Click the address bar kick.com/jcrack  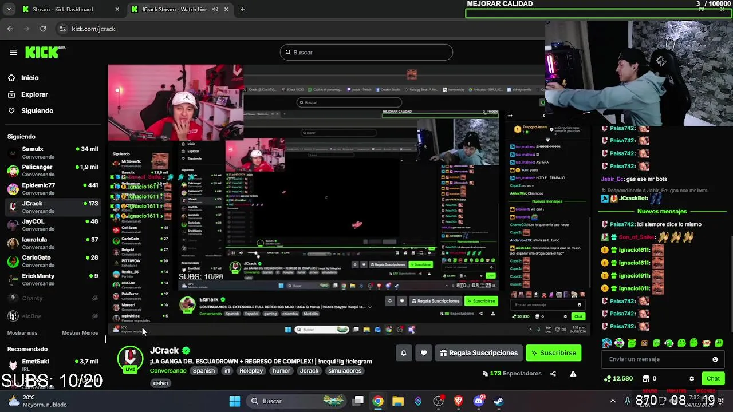tap(93, 29)
